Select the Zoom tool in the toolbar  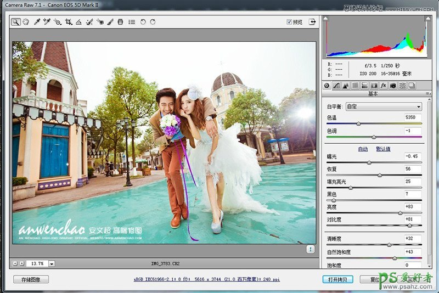point(16,22)
